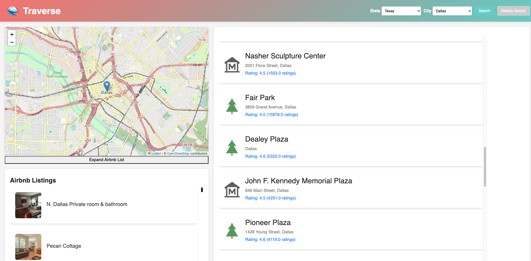
Task: Zoom in on the map with the plus control
Action: click(x=12, y=34)
